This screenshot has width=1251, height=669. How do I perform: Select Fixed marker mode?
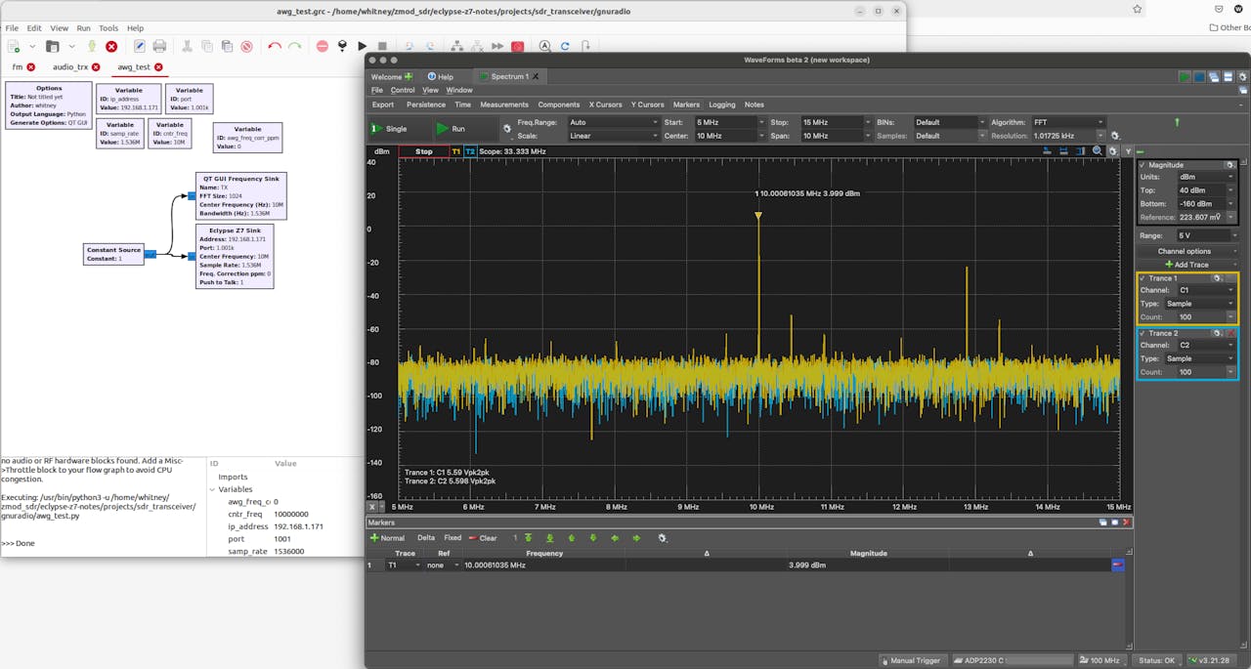tap(453, 538)
